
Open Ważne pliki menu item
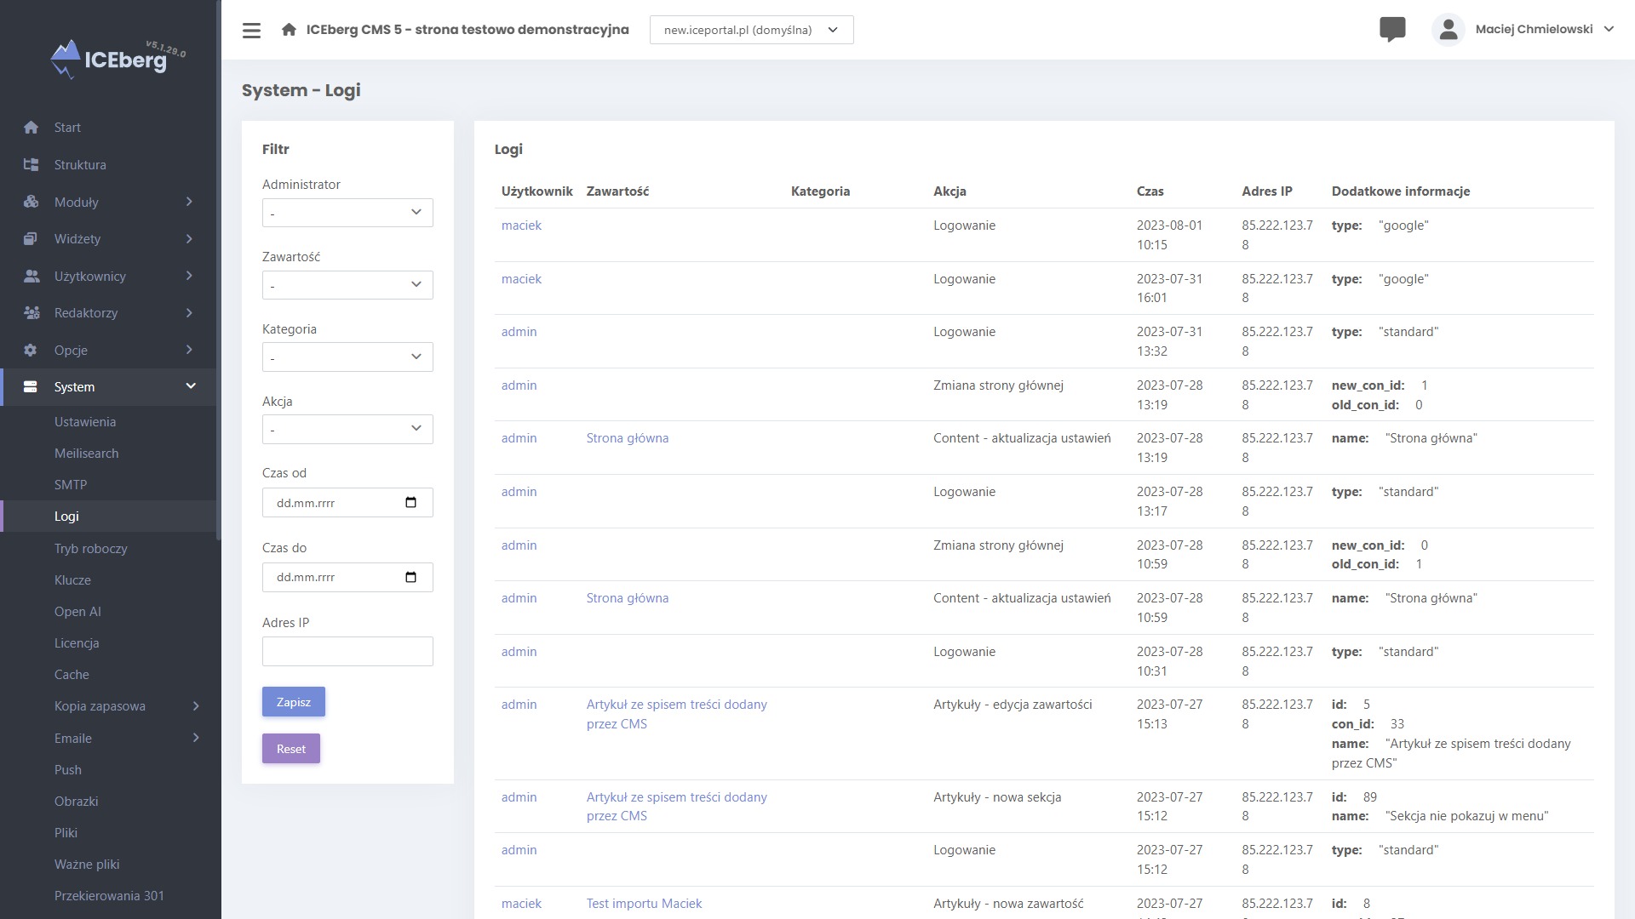click(87, 865)
